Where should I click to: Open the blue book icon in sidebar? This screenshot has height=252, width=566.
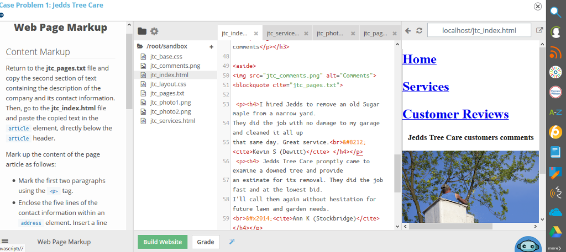[x=555, y=152]
